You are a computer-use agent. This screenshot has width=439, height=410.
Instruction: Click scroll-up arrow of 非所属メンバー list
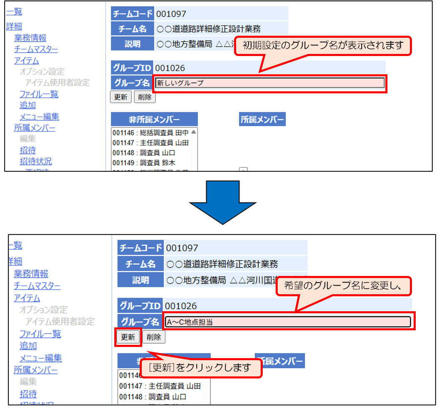pos(194,132)
